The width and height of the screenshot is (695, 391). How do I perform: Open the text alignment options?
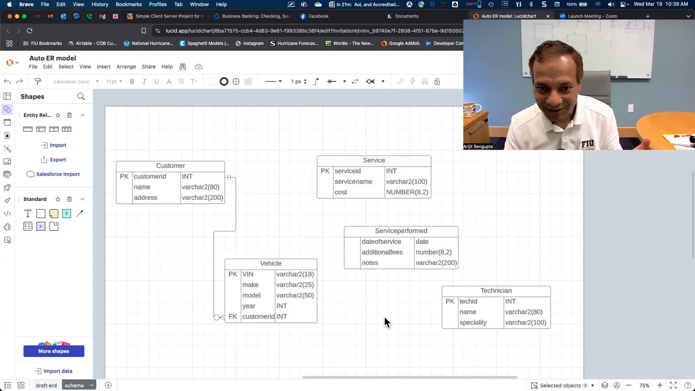coord(181,81)
